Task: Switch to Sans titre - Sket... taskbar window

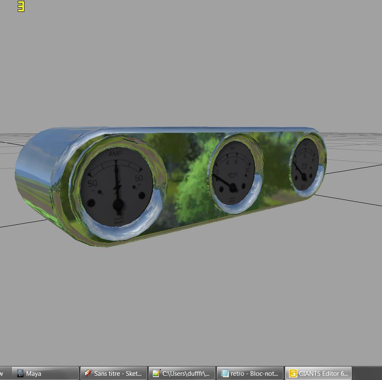Action: click(x=114, y=373)
